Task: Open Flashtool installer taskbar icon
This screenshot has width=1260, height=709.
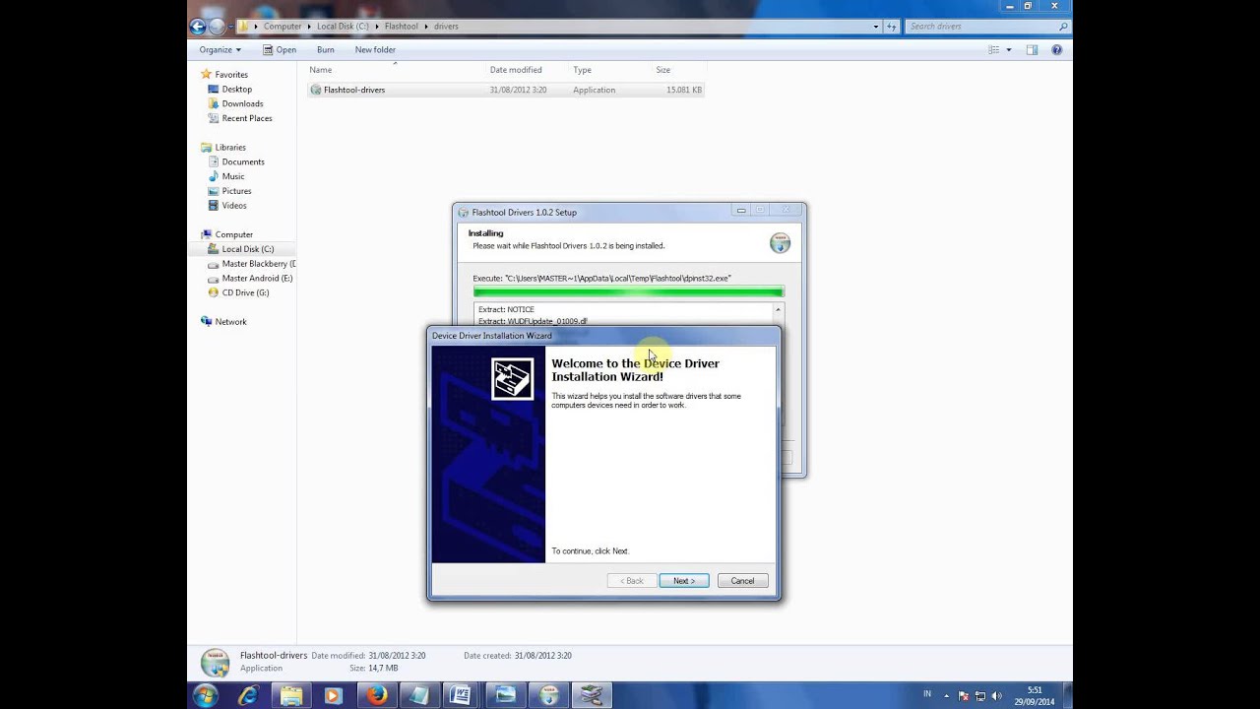Action: [548, 695]
